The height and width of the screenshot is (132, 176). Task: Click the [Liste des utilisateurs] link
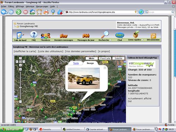pyautogui.click(x=50, y=51)
